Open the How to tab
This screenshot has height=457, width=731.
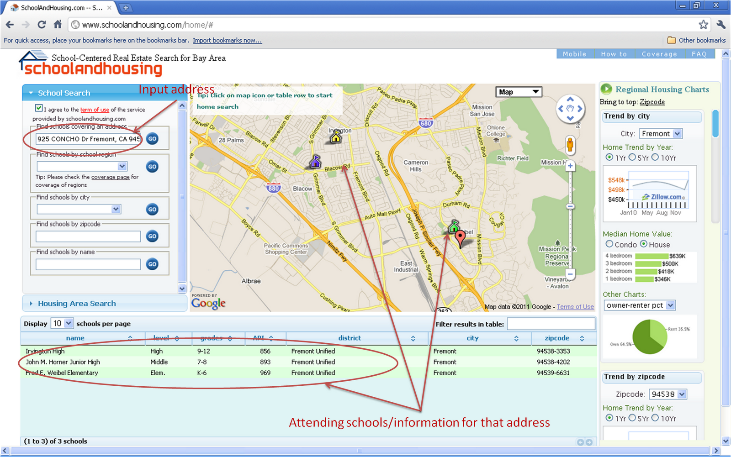(614, 54)
